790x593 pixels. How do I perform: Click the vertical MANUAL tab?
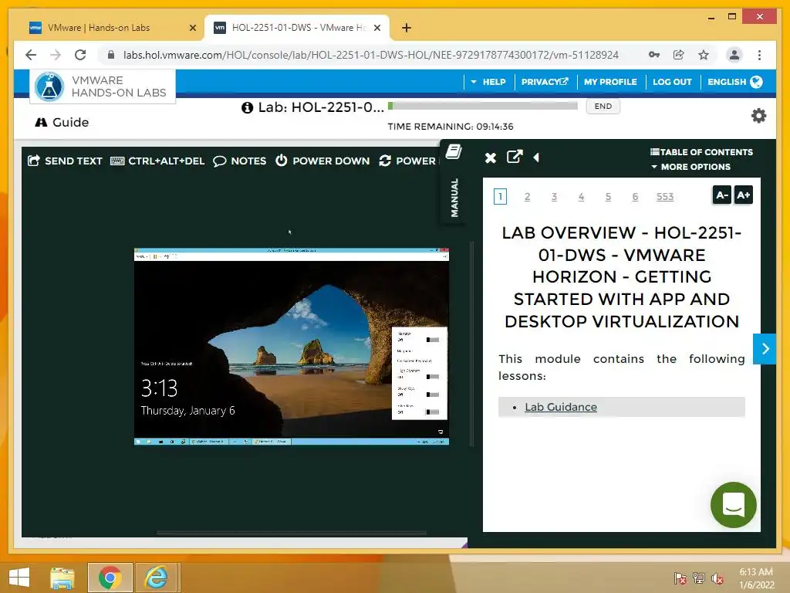pyautogui.click(x=454, y=197)
